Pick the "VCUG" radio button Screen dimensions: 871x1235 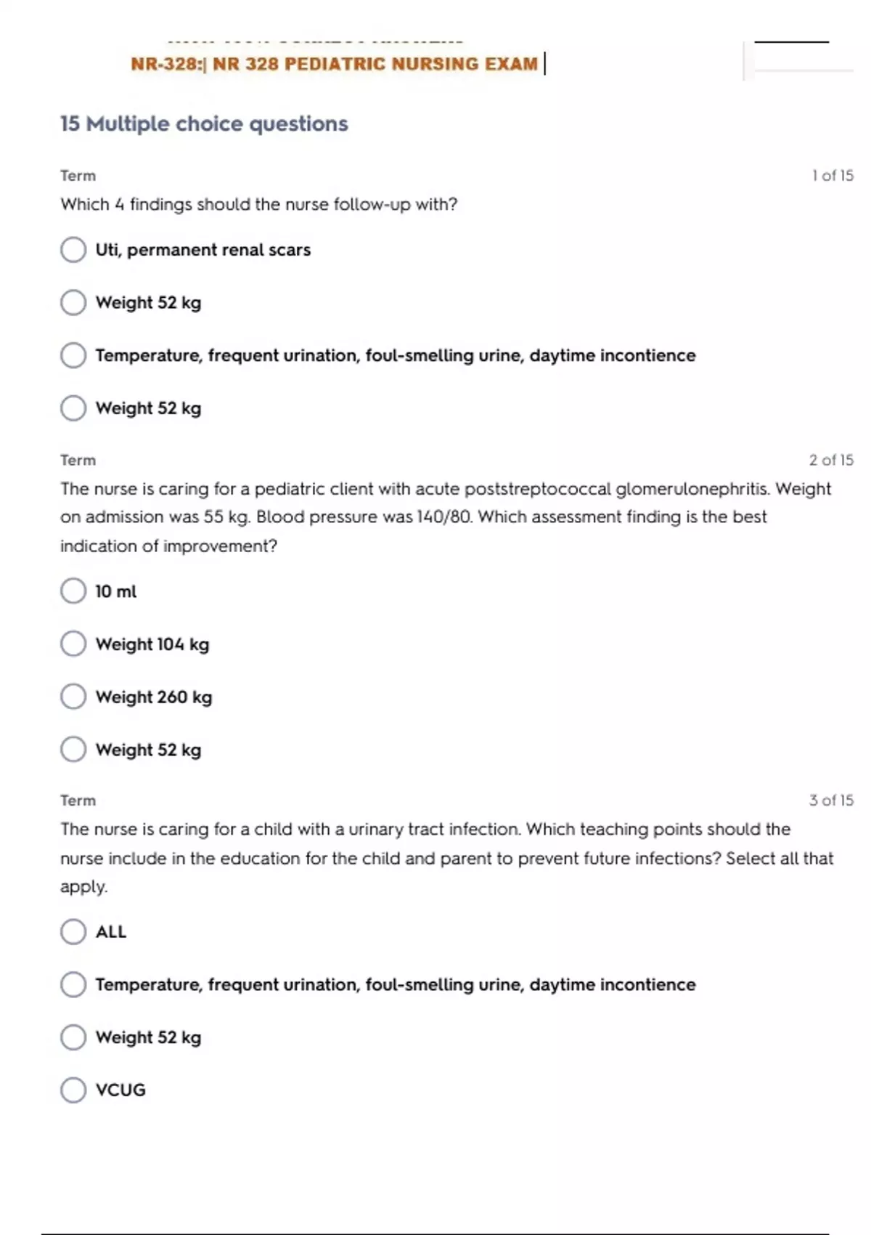click(x=73, y=1090)
